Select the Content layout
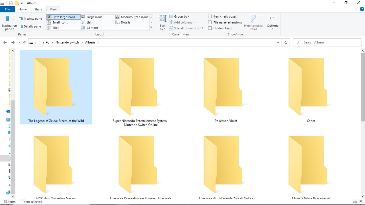This screenshot has height=205, width=365. [90, 28]
